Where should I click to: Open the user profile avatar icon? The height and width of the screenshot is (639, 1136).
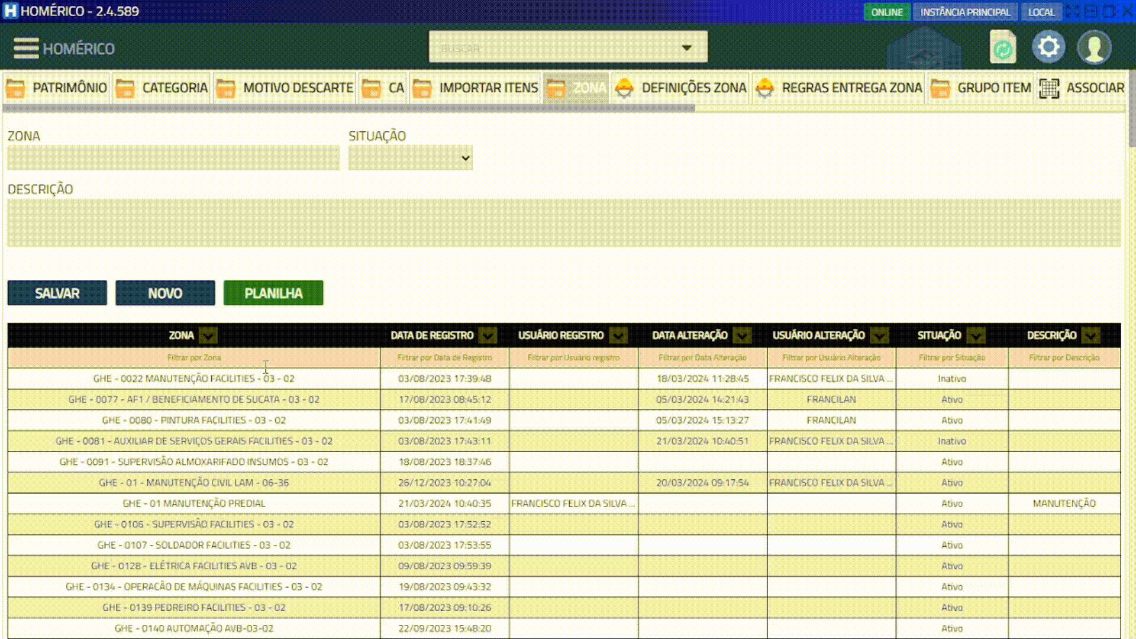point(1094,47)
